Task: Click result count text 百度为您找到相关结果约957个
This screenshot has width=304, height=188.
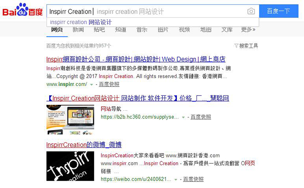Action: [x=79, y=46]
